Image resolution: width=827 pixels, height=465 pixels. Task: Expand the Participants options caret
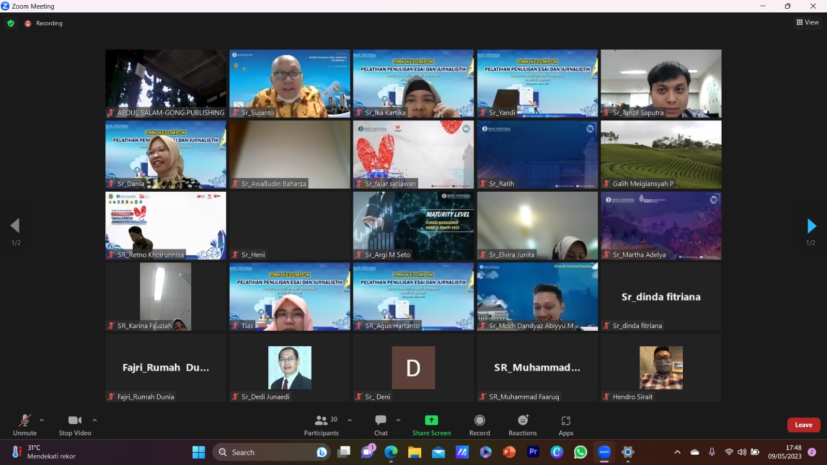pos(350,420)
